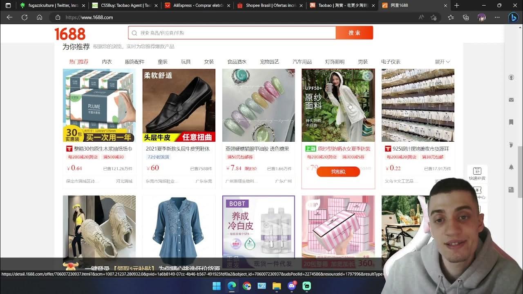The image size is (523, 294).
Task: Open sidebar list document icon
Action: tap(511, 189)
